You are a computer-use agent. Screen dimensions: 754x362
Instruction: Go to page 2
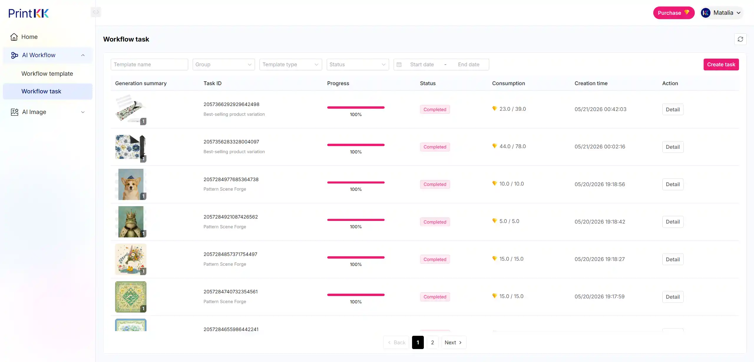click(x=432, y=342)
